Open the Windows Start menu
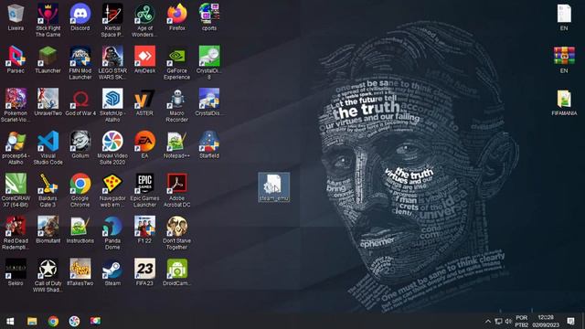Viewport: 585px width, 329px height. tap(10, 321)
